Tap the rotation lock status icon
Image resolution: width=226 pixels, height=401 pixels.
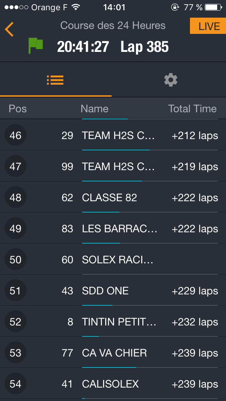tap(175, 7)
